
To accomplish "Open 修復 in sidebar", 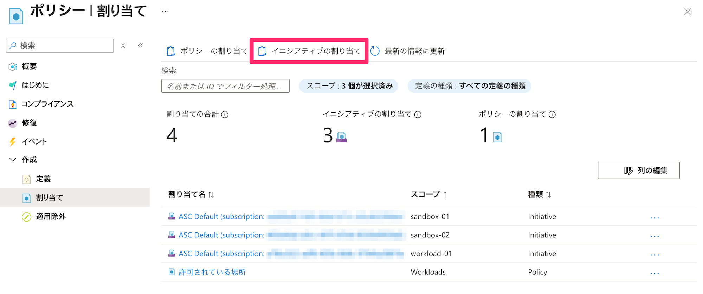I will point(30,123).
